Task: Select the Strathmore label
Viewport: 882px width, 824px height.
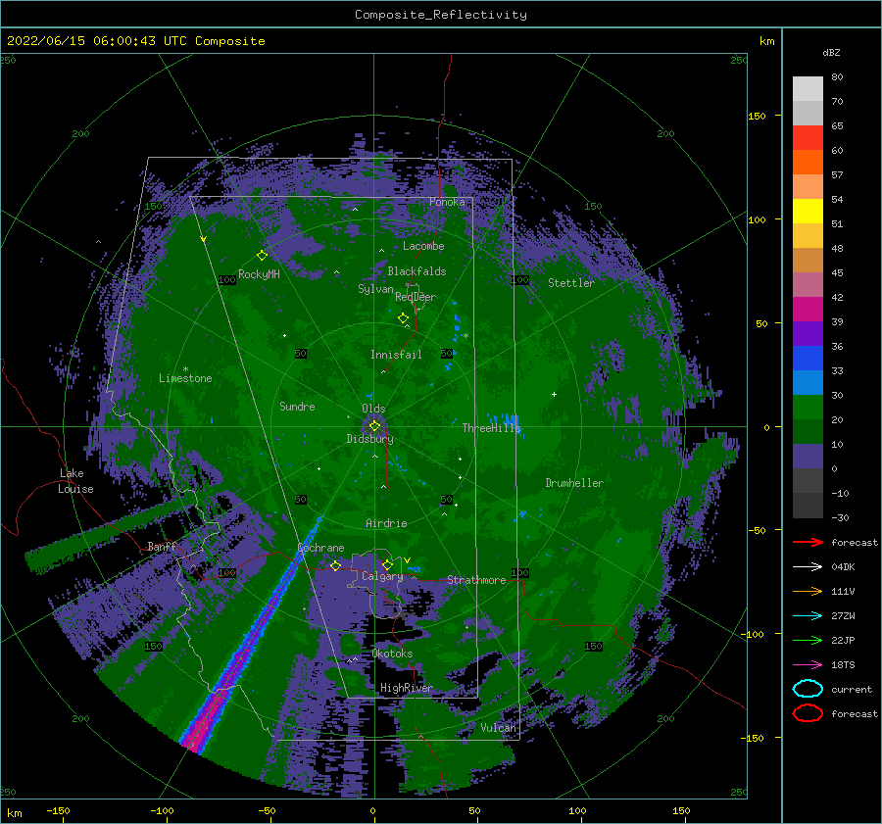Action: [x=476, y=580]
